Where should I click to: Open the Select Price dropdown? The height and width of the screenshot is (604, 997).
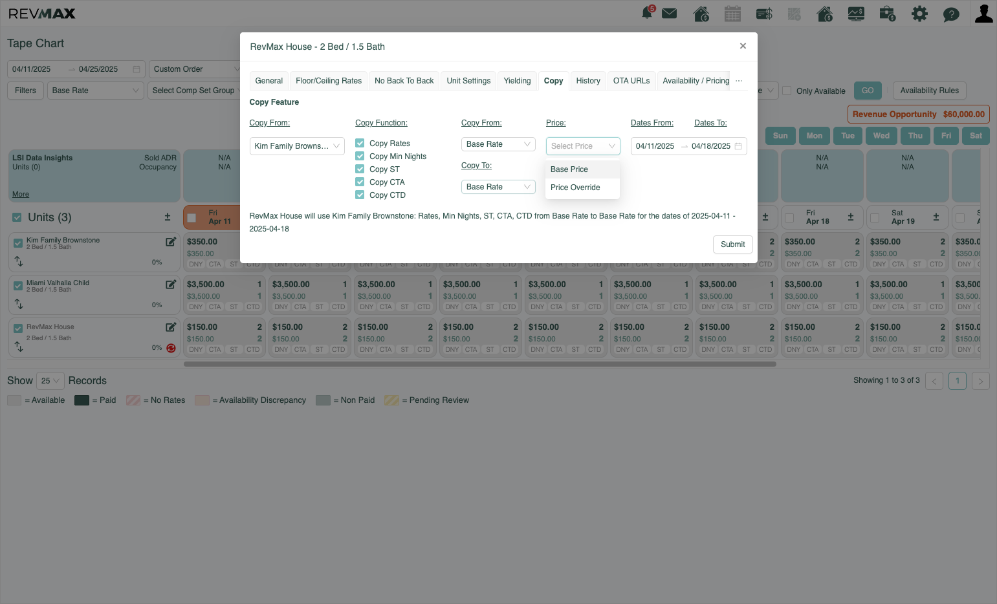[583, 146]
